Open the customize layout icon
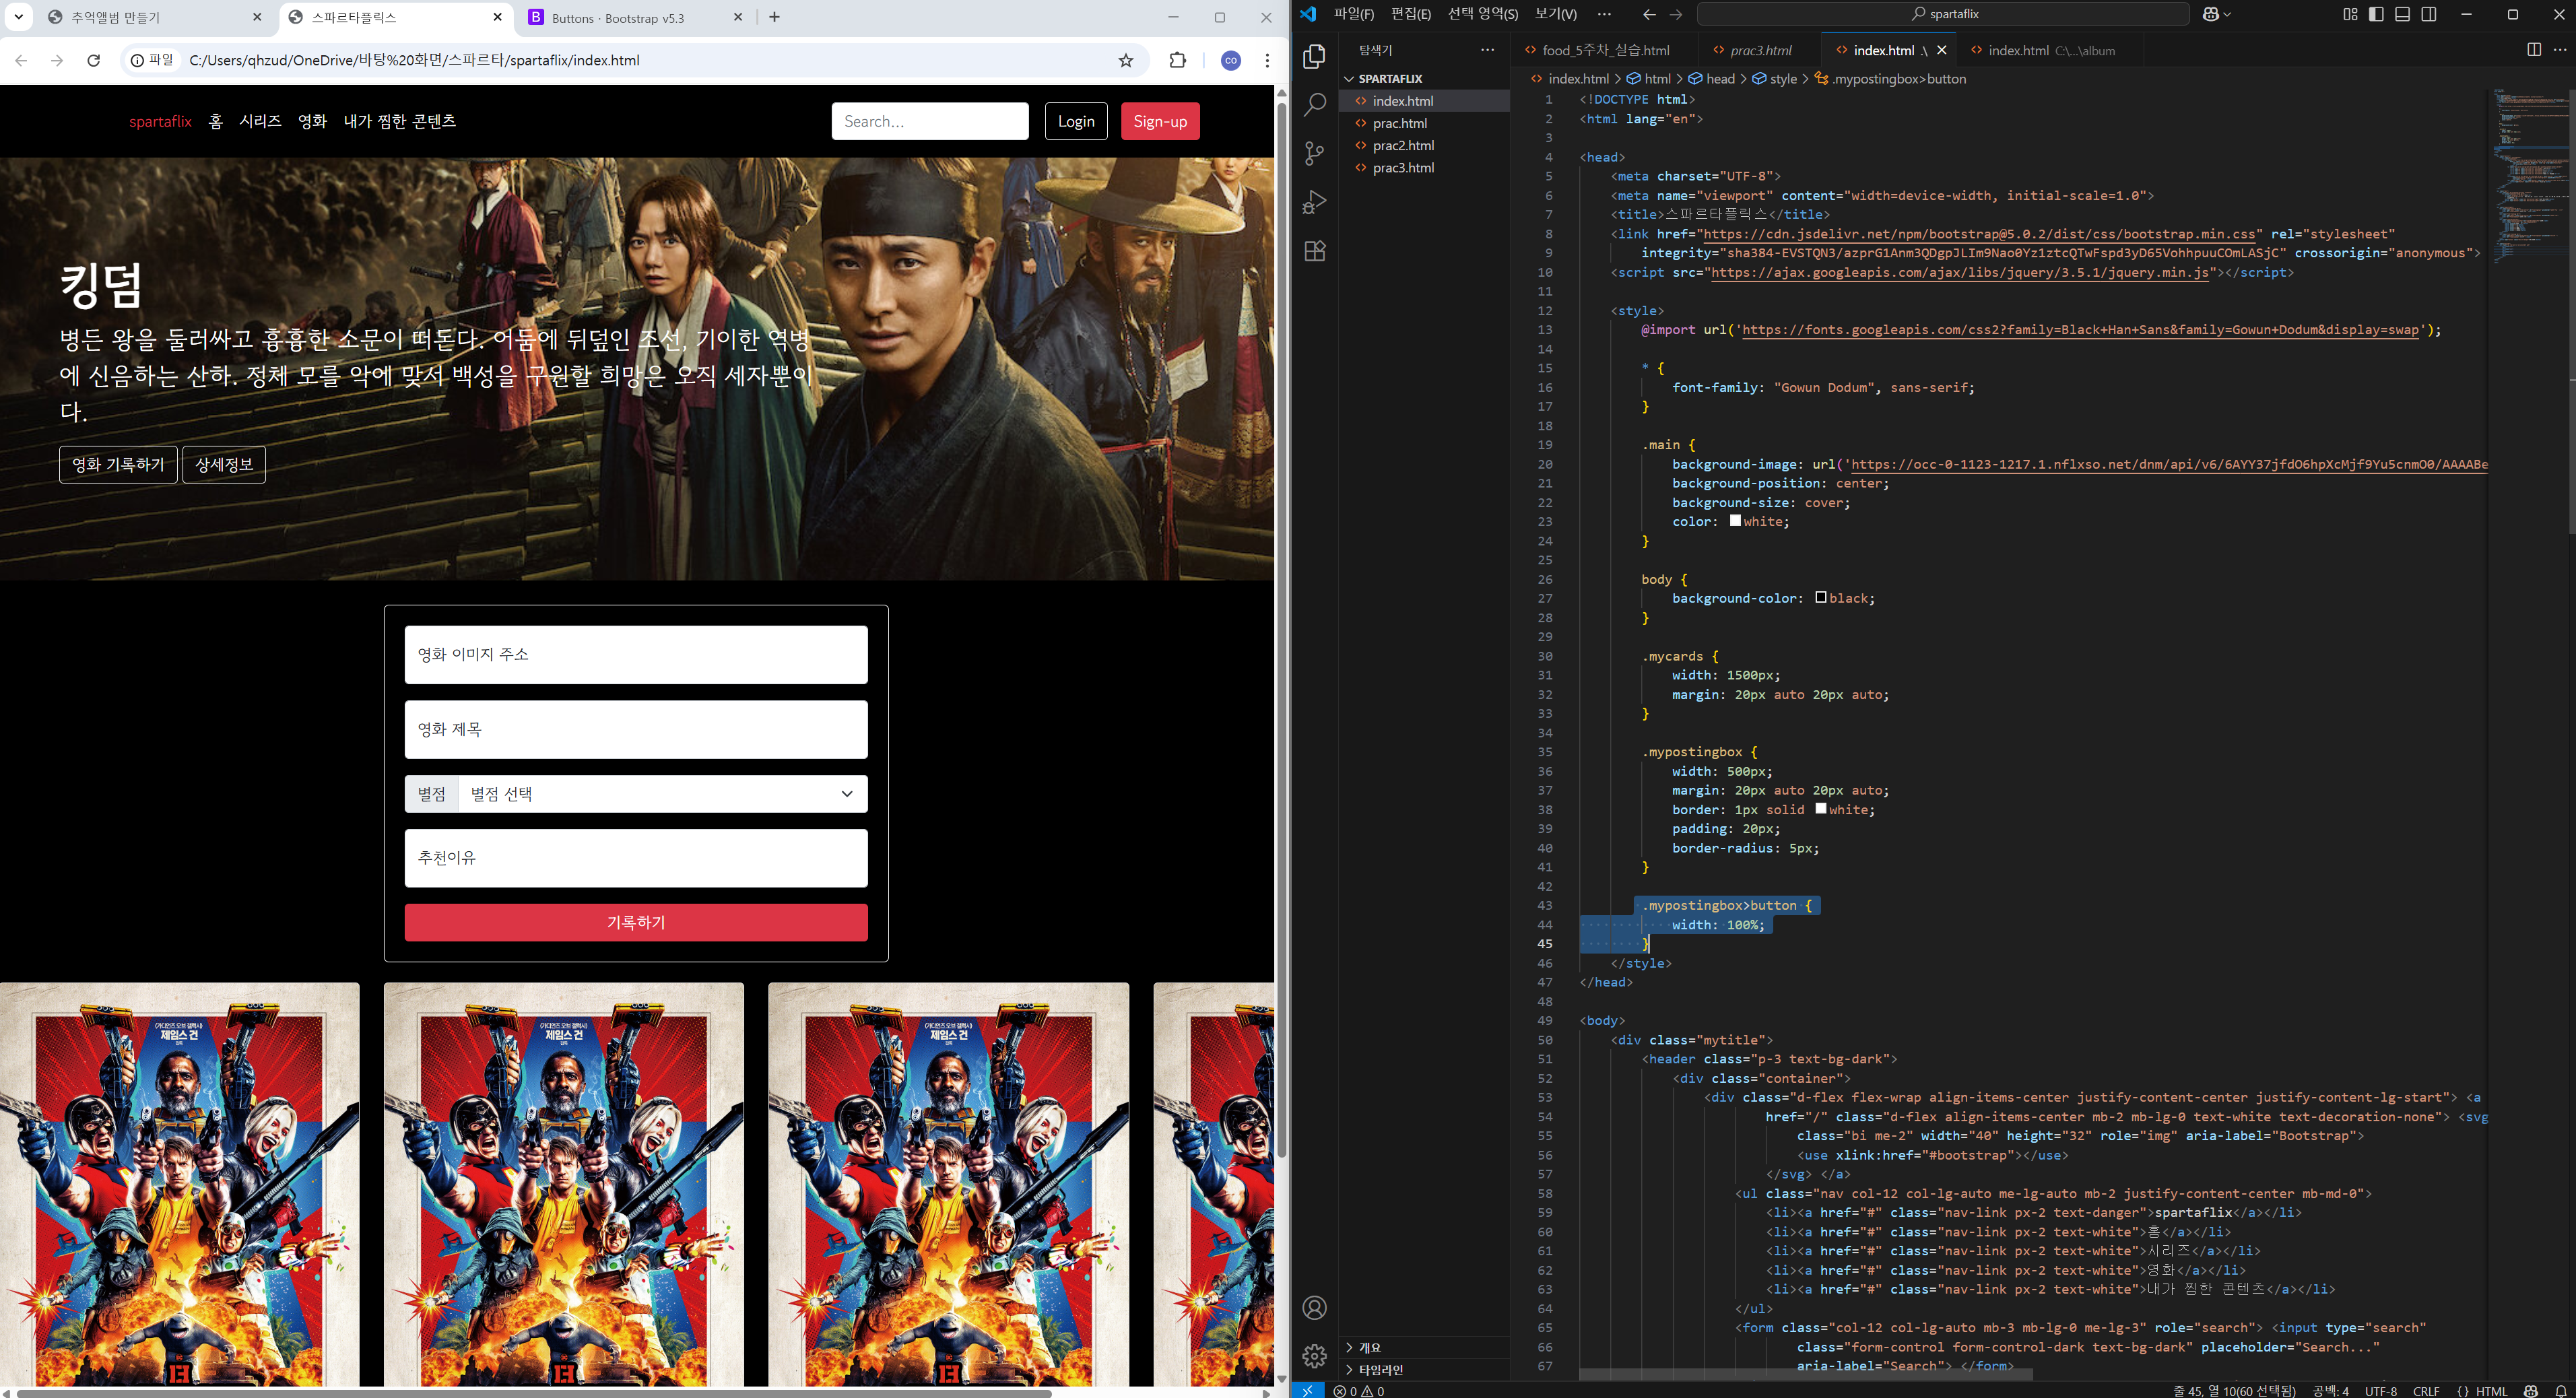Screen dimensions: 2576x1398 (2350, 14)
